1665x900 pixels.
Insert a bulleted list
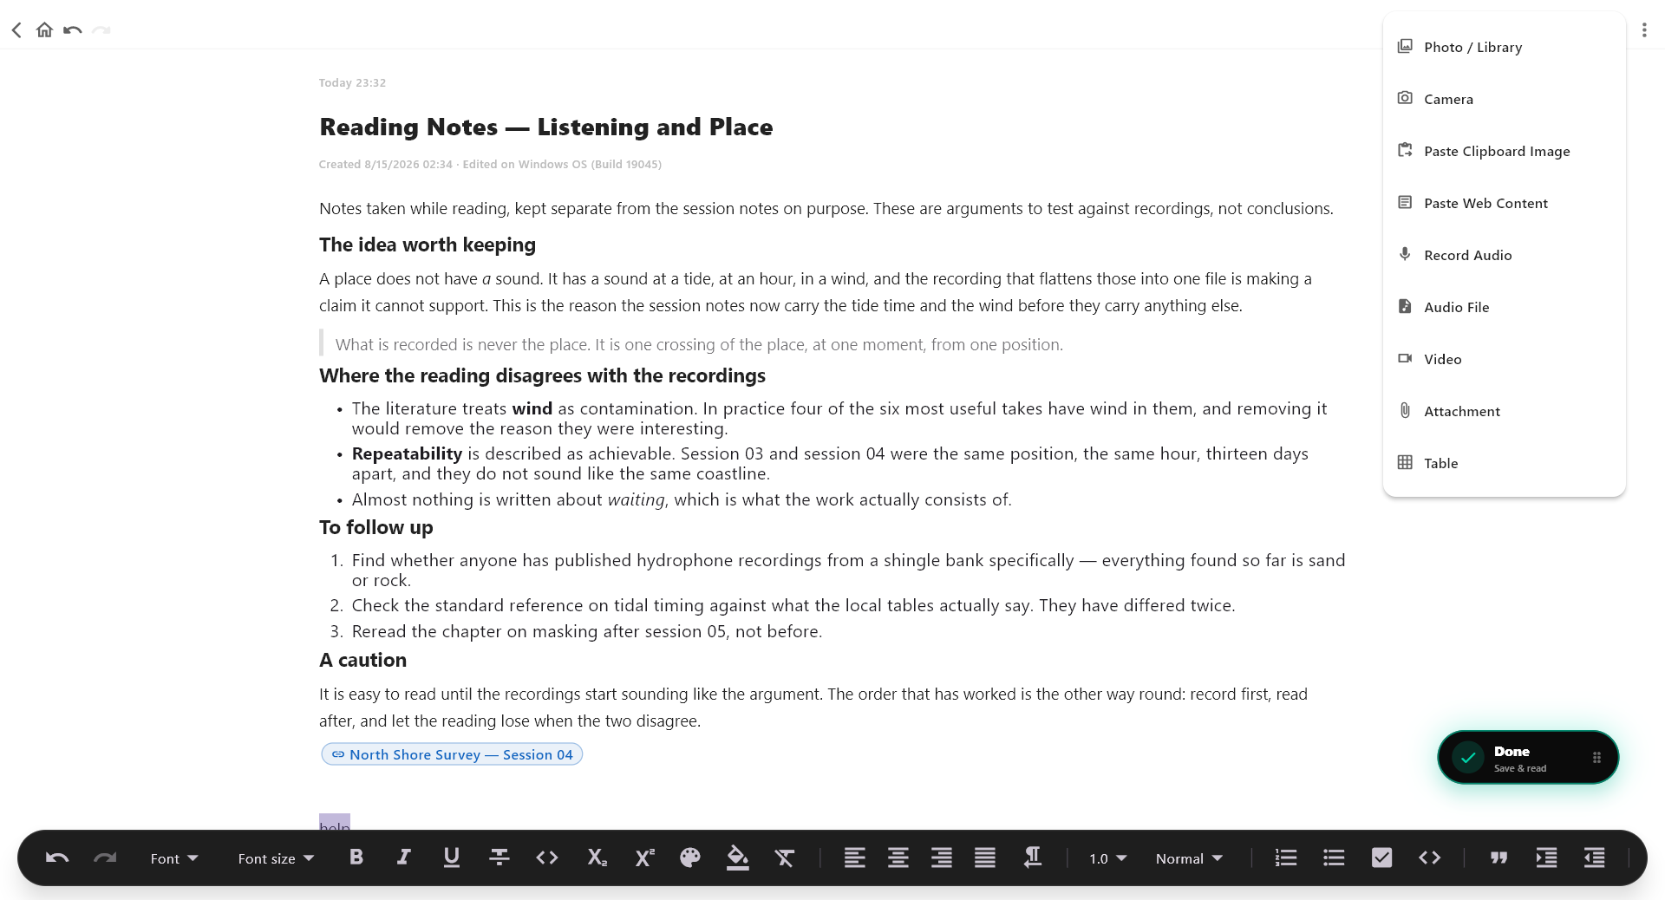coord(1334,858)
